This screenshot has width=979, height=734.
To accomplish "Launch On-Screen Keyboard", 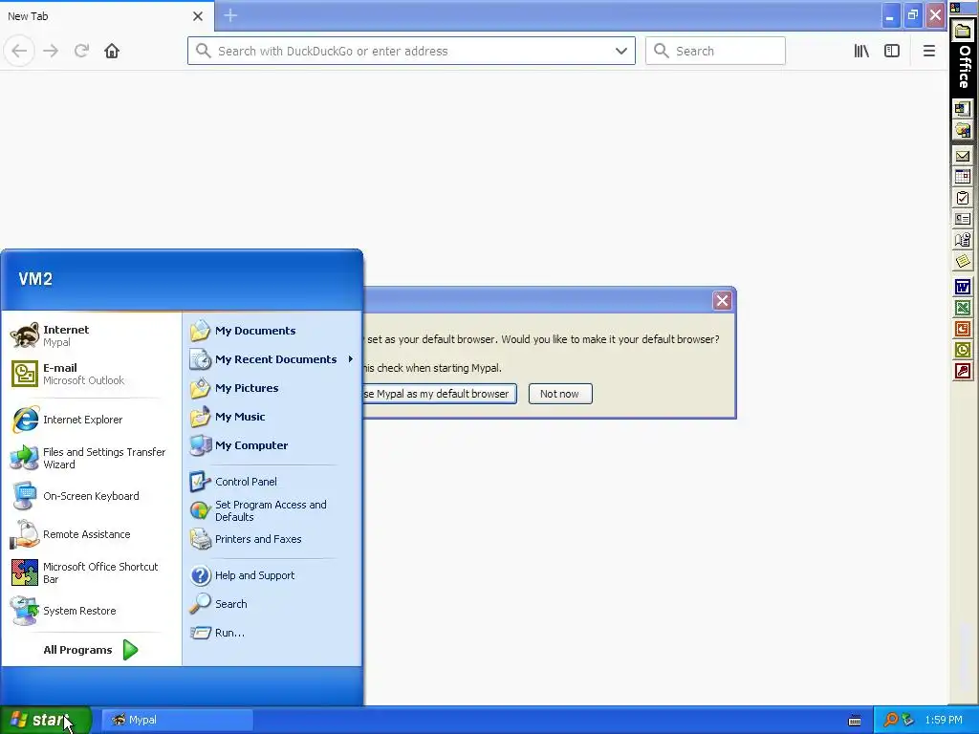I will 91,496.
